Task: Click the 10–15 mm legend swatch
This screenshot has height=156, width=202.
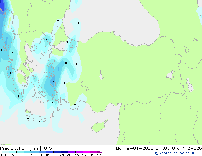Action: click(42, 152)
